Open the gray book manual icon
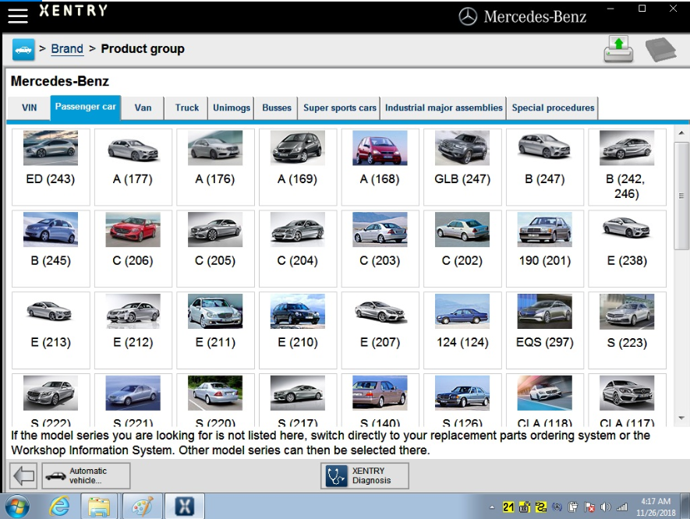The height and width of the screenshot is (519, 690). pos(660,49)
